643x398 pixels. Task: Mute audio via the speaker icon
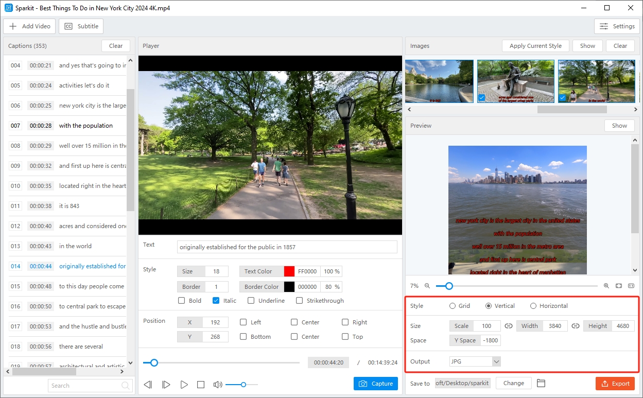pyautogui.click(x=217, y=384)
